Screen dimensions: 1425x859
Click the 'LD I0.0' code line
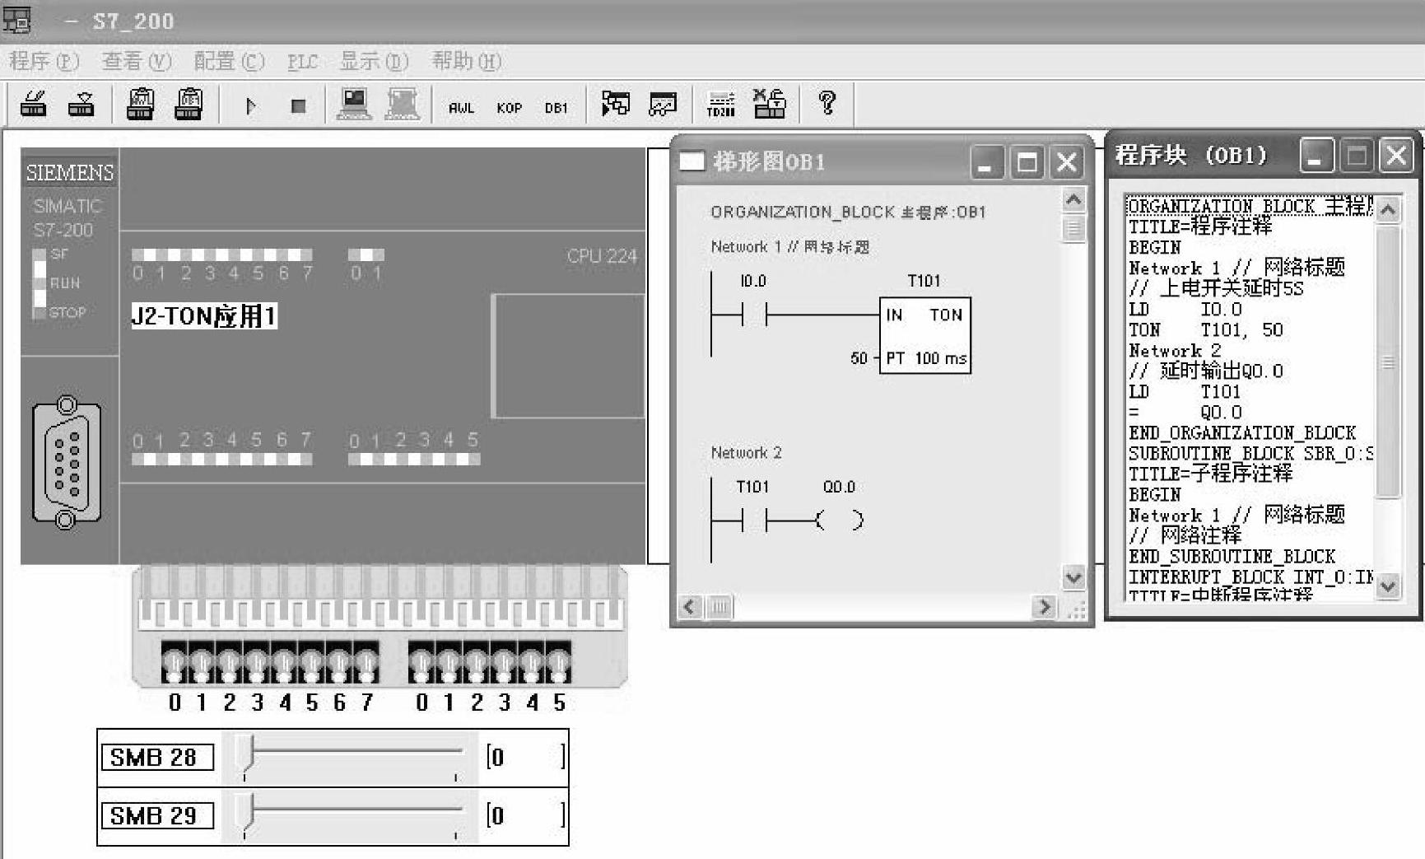(1185, 310)
